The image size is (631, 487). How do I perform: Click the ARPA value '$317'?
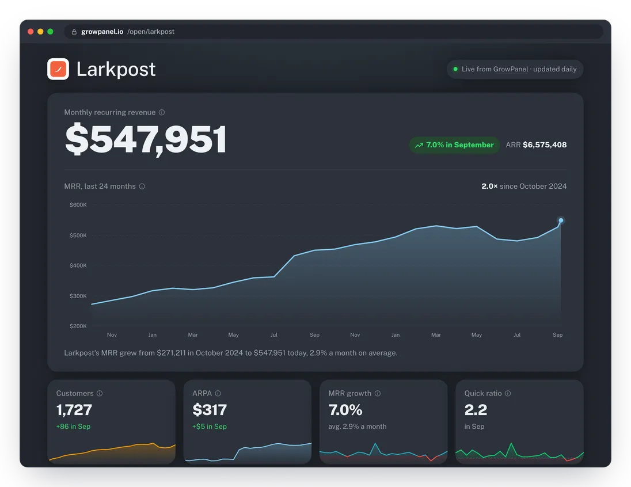pos(210,410)
